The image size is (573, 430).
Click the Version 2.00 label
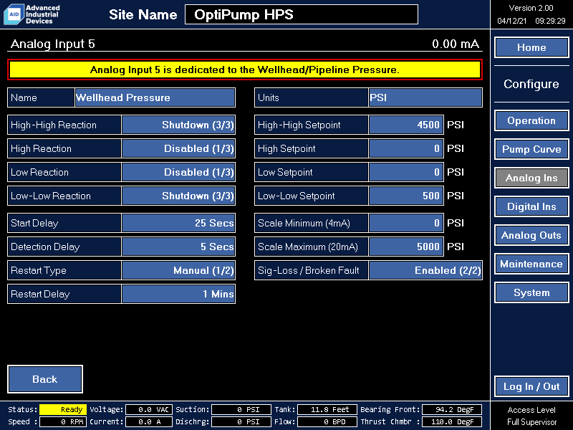coord(531,8)
